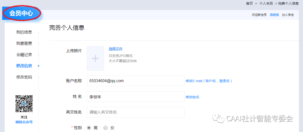Click 个人会员 in the breadcrumb

(x=266, y=3)
